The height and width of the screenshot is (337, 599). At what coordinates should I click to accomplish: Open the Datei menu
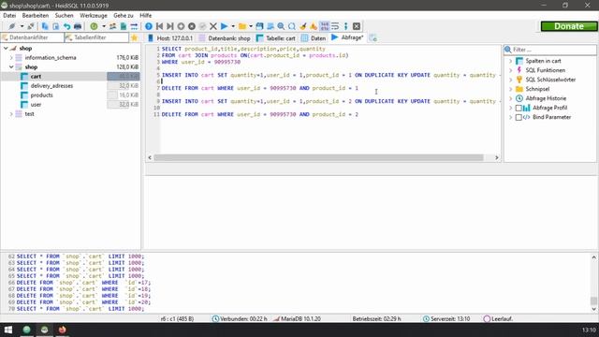tap(9, 15)
